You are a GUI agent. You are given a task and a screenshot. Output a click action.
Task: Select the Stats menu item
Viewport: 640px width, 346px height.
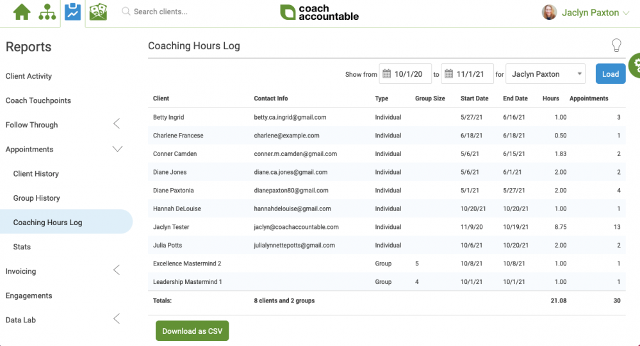click(x=22, y=247)
